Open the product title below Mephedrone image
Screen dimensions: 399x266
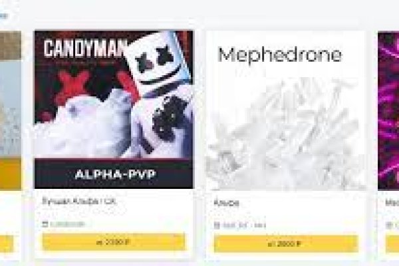[227, 203]
